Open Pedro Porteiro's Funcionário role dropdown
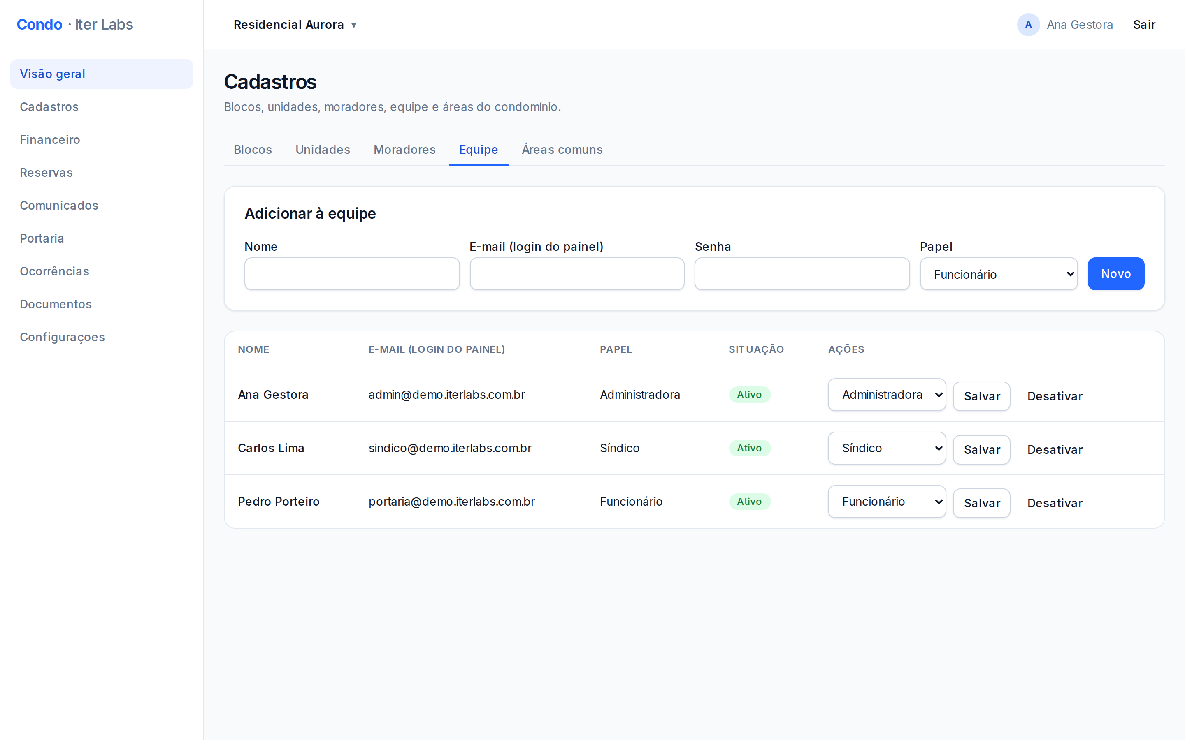 click(887, 501)
